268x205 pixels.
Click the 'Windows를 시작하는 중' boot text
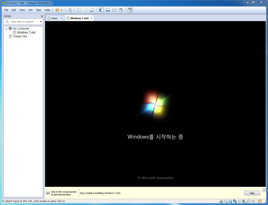click(155, 137)
